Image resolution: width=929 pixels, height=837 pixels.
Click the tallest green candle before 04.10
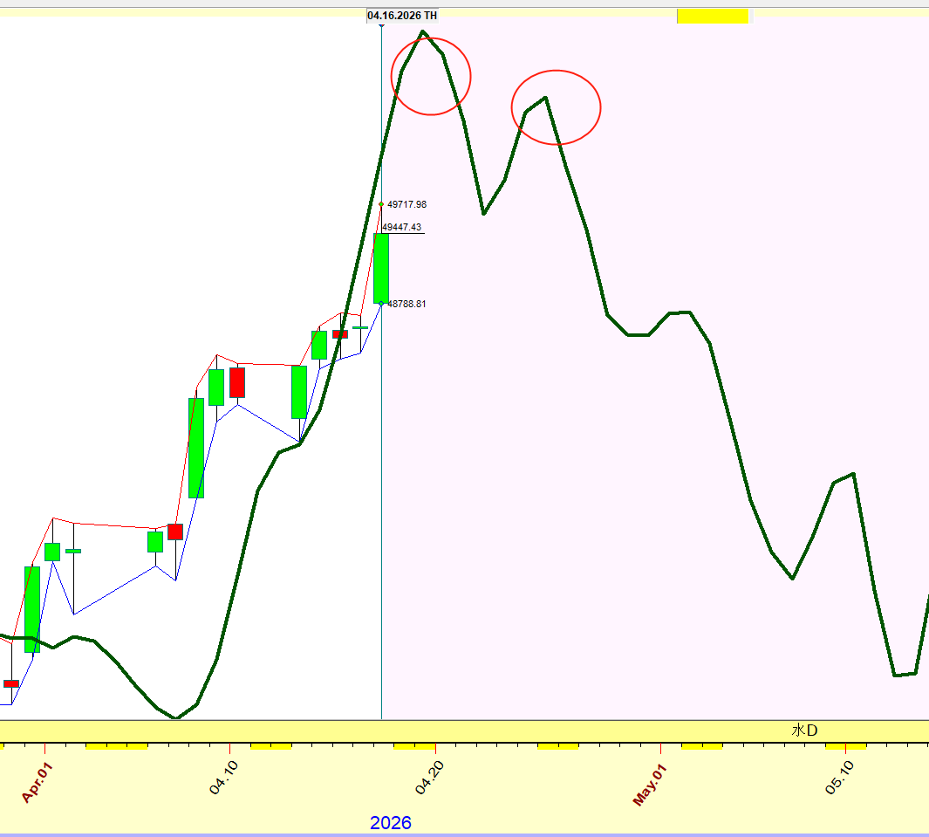tap(196, 447)
